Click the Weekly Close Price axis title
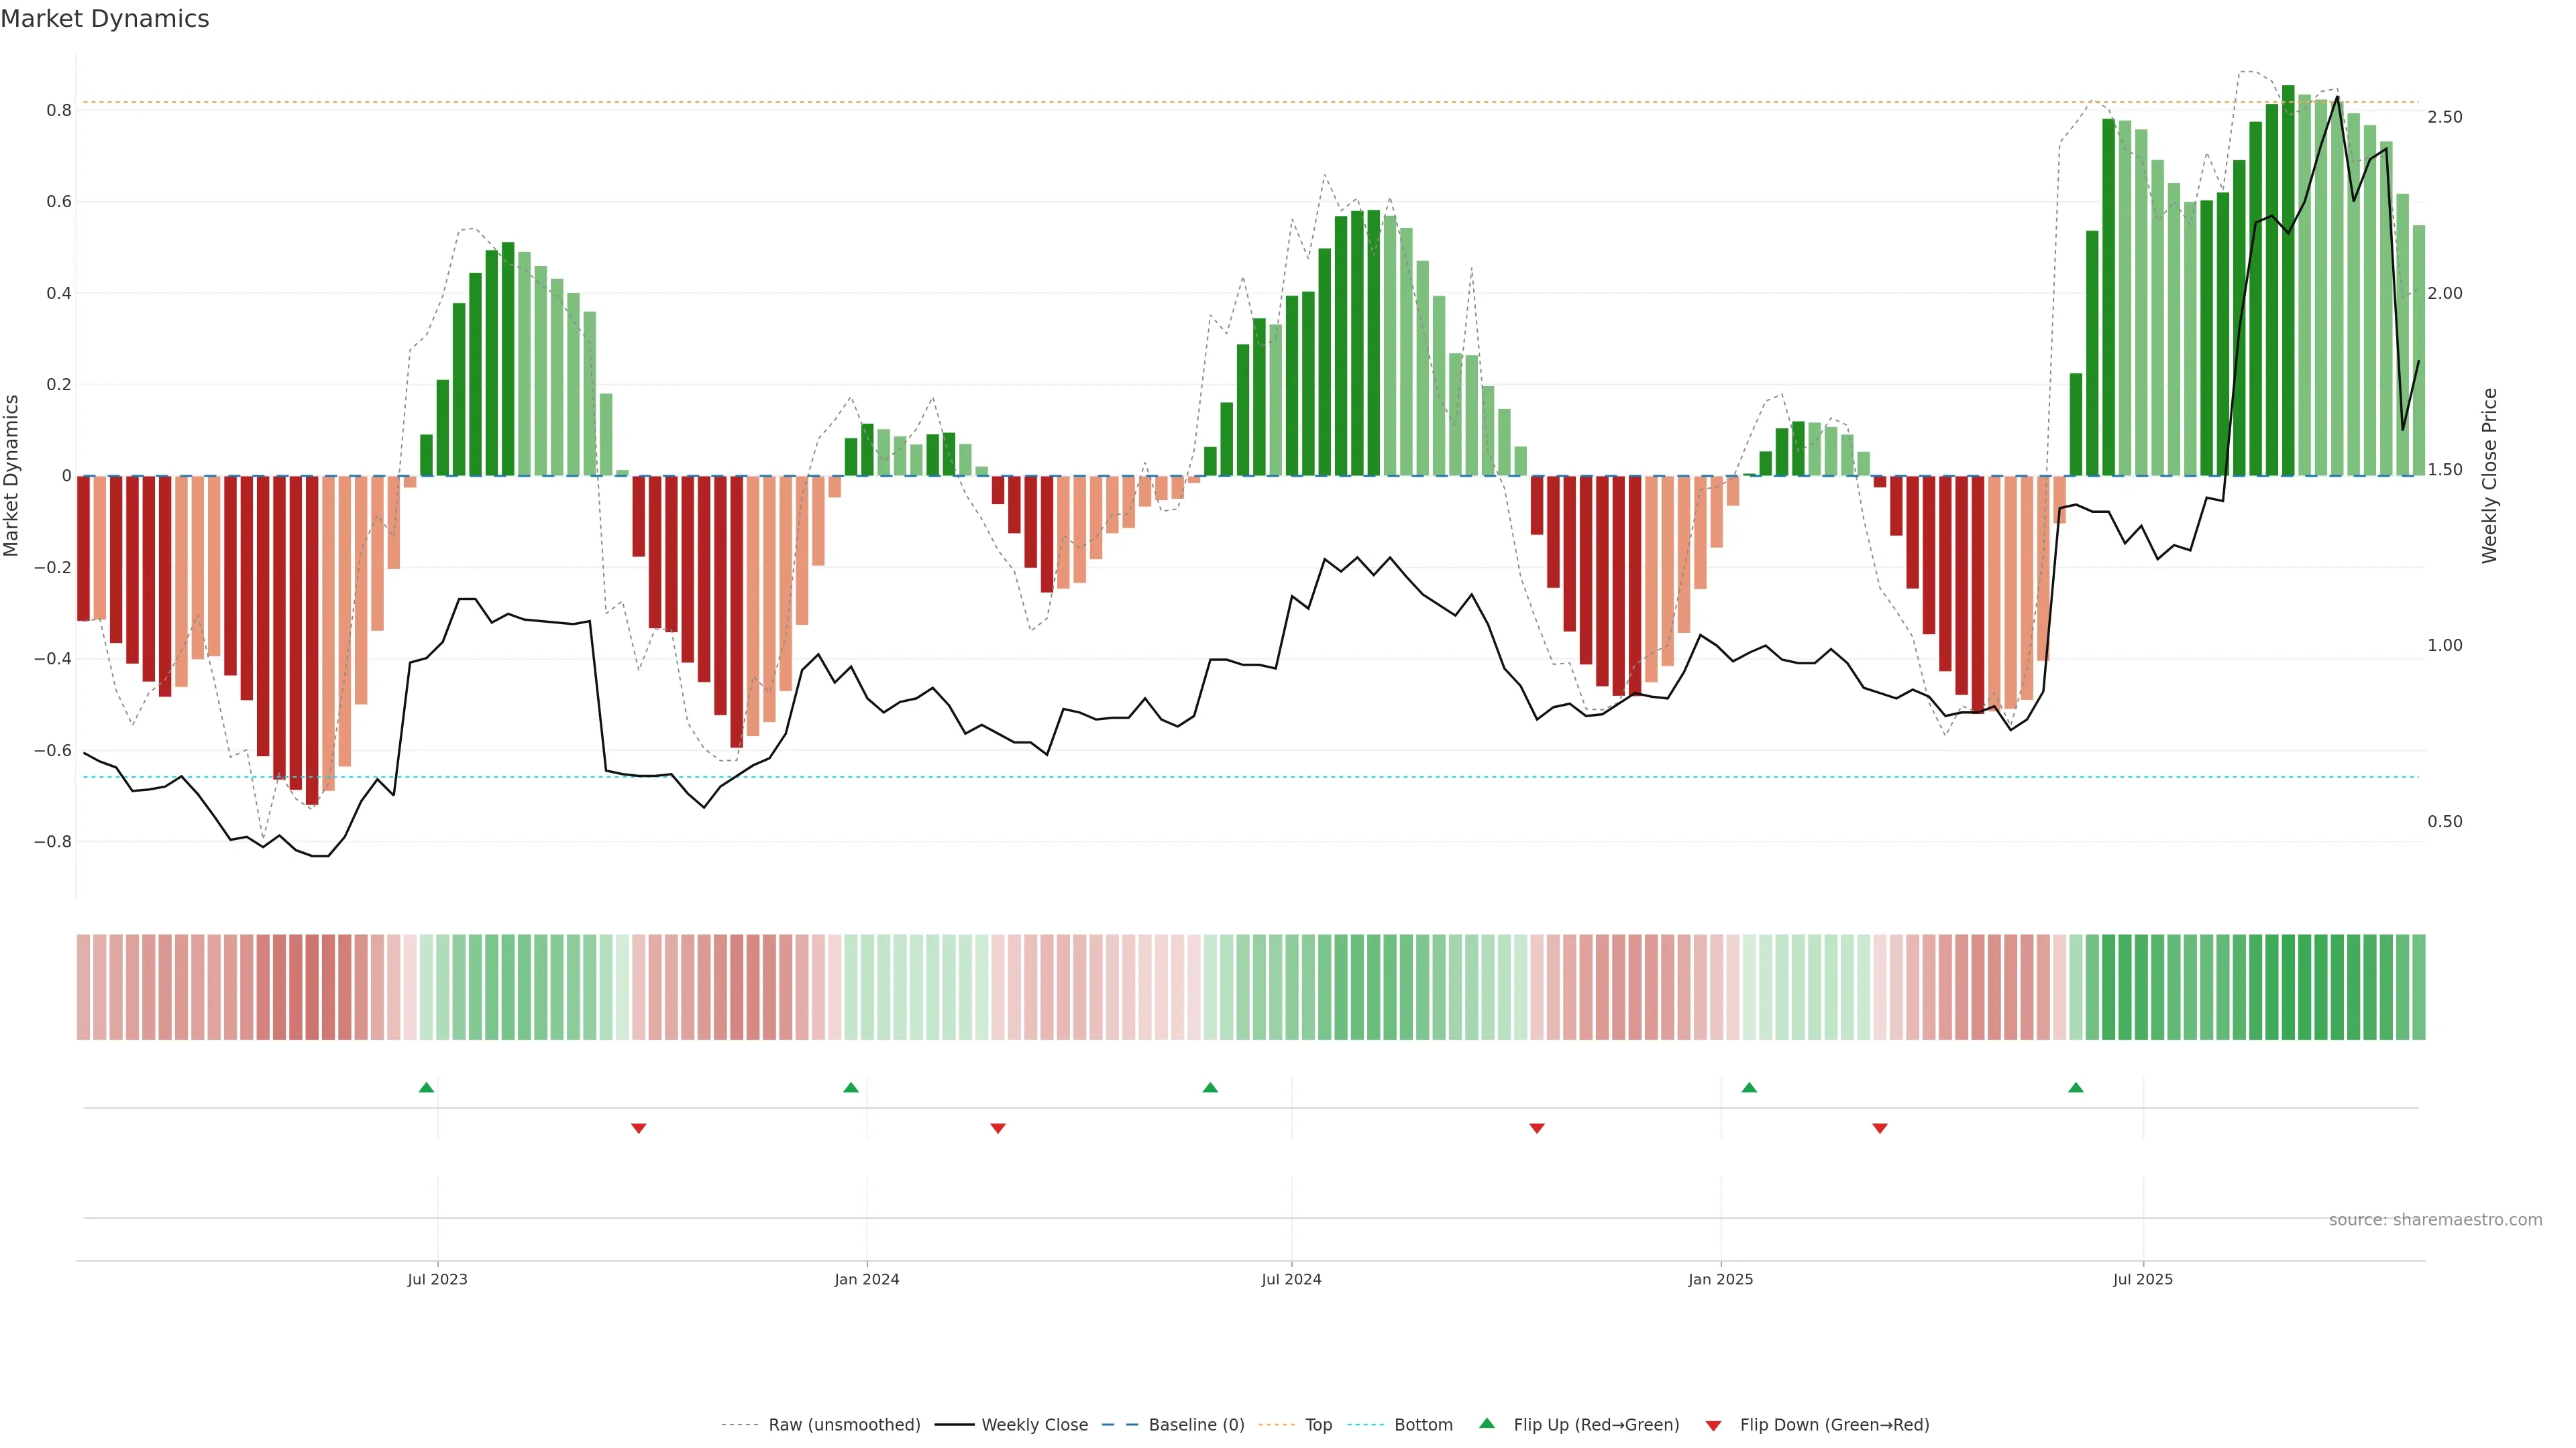This screenshot has height=1448, width=2576. click(x=2489, y=476)
